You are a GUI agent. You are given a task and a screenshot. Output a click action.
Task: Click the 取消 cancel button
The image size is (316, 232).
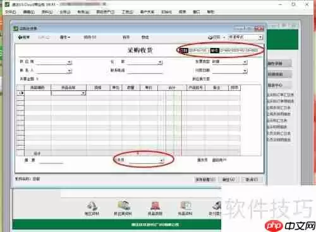pyautogui.click(x=252, y=180)
